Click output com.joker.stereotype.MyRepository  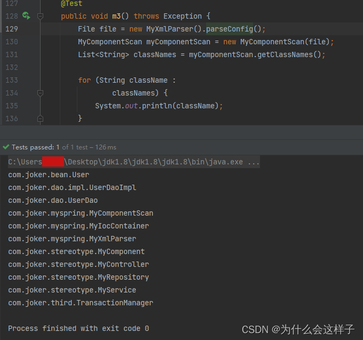[x=78, y=277]
